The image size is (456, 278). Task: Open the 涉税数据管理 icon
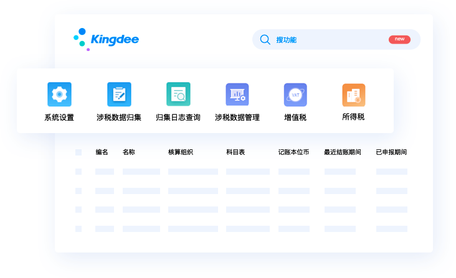pyautogui.click(x=237, y=95)
